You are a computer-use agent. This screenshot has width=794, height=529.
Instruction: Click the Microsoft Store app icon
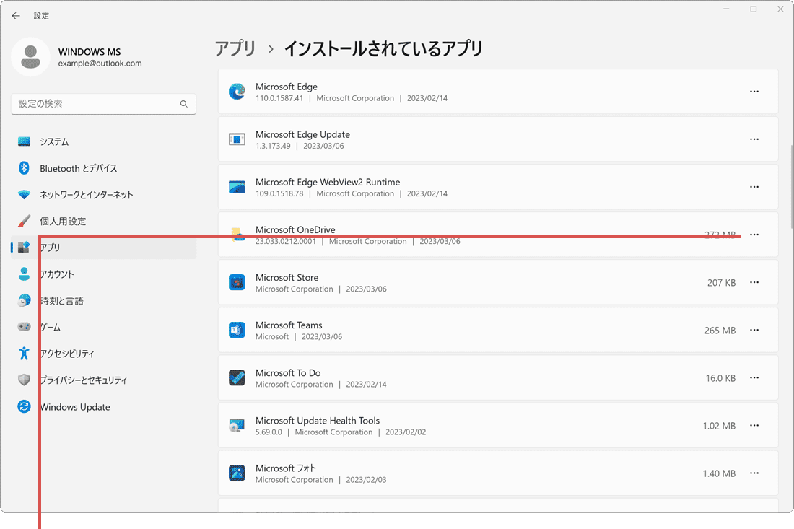237,282
